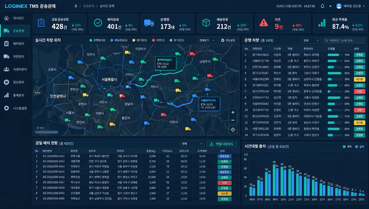Click the notification bell icon
Image resolution: width=369 pixels, height=209 pixels.
(323, 6)
